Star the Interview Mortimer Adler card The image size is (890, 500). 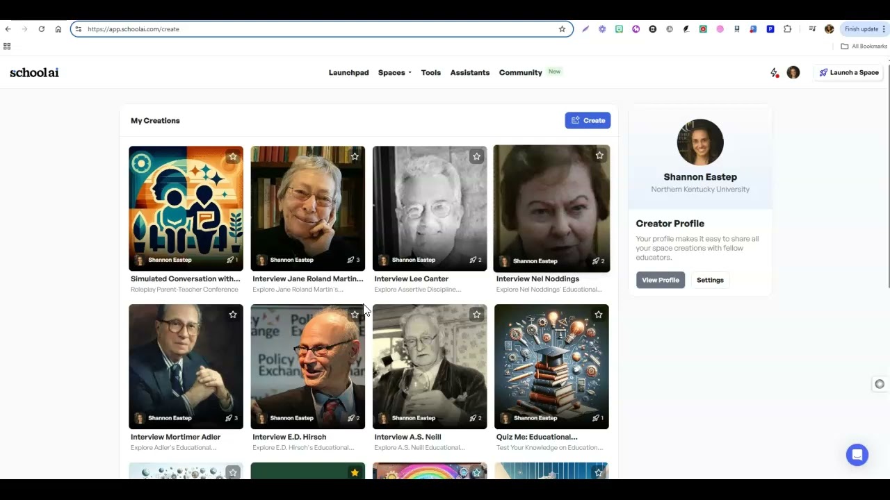pos(233,315)
